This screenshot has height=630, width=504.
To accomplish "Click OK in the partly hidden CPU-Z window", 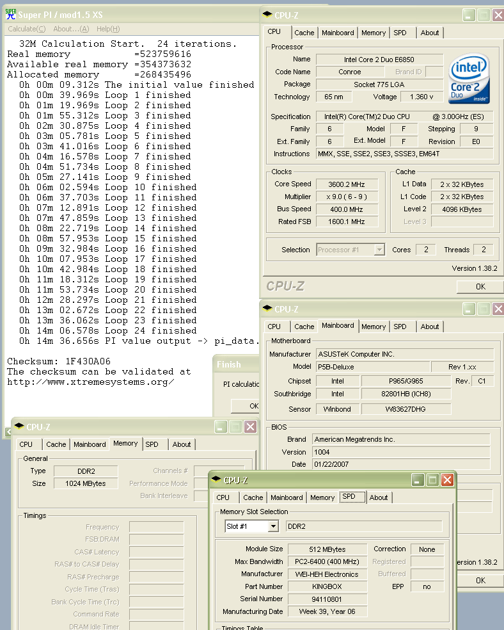I will [480, 580].
